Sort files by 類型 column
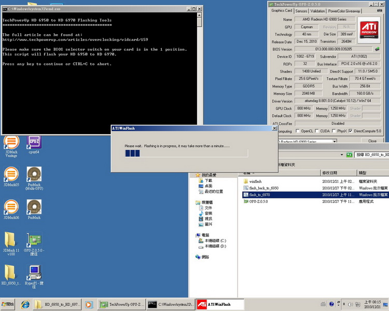This screenshot has width=389, height=311. coord(373,173)
